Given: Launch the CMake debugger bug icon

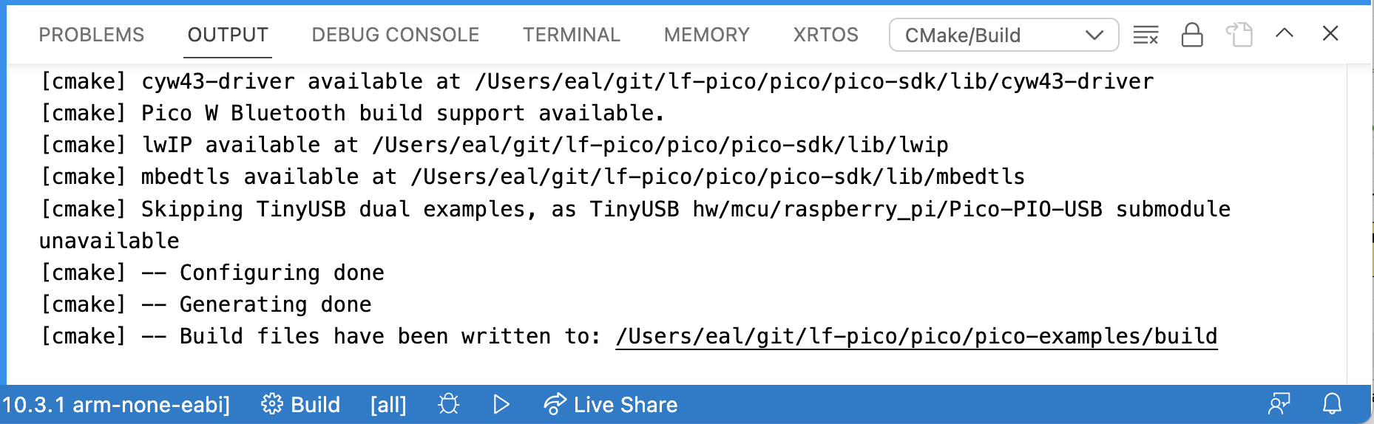Looking at the screenshot, I should pos(449,405).
